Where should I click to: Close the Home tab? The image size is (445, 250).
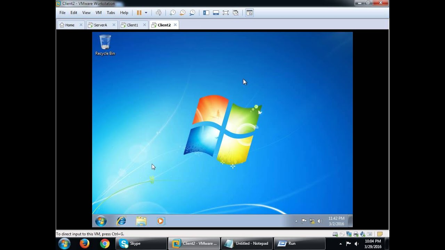click(81, 25)
